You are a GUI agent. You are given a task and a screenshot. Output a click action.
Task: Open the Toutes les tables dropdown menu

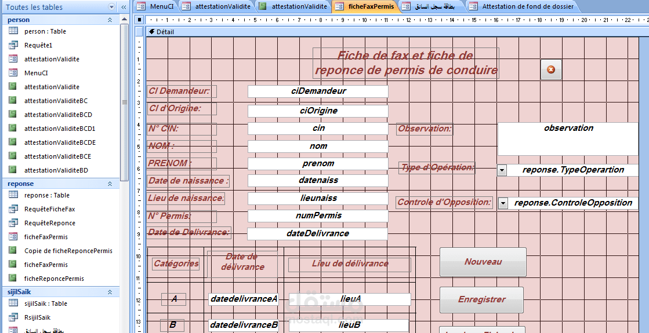(x=111, y=7)
